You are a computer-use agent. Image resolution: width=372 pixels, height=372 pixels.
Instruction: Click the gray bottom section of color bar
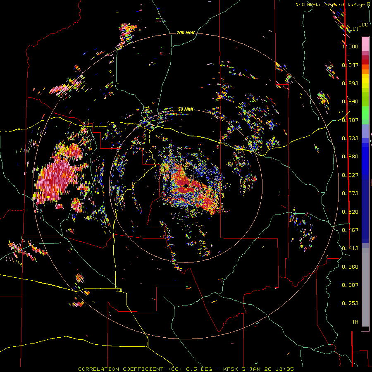[365, 287]
